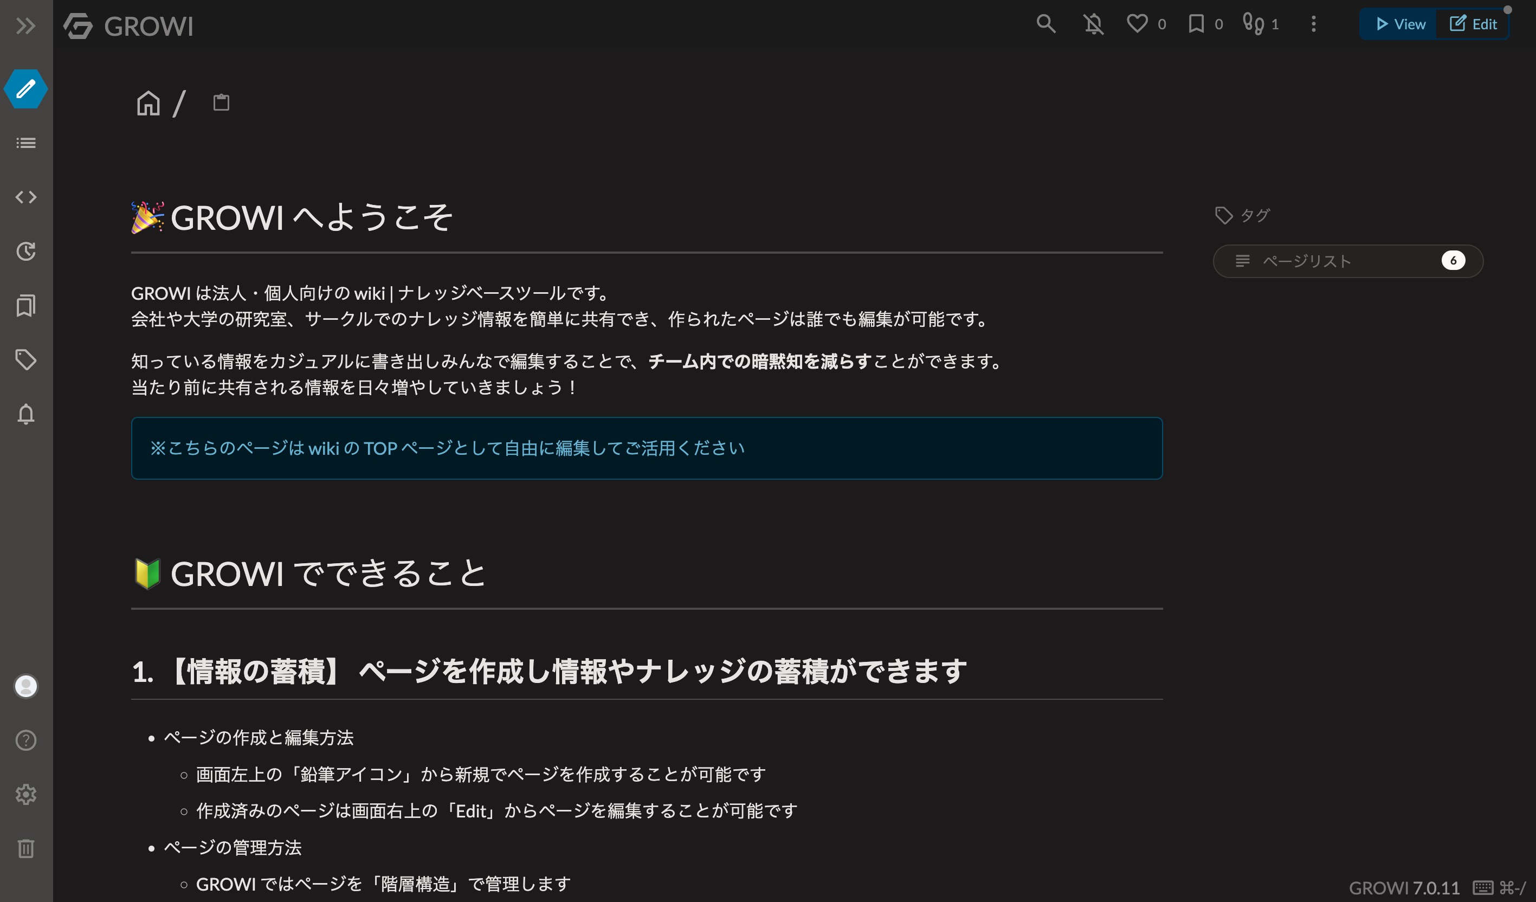
Task: Open recent changes clock icon
Action: [25, 251]
